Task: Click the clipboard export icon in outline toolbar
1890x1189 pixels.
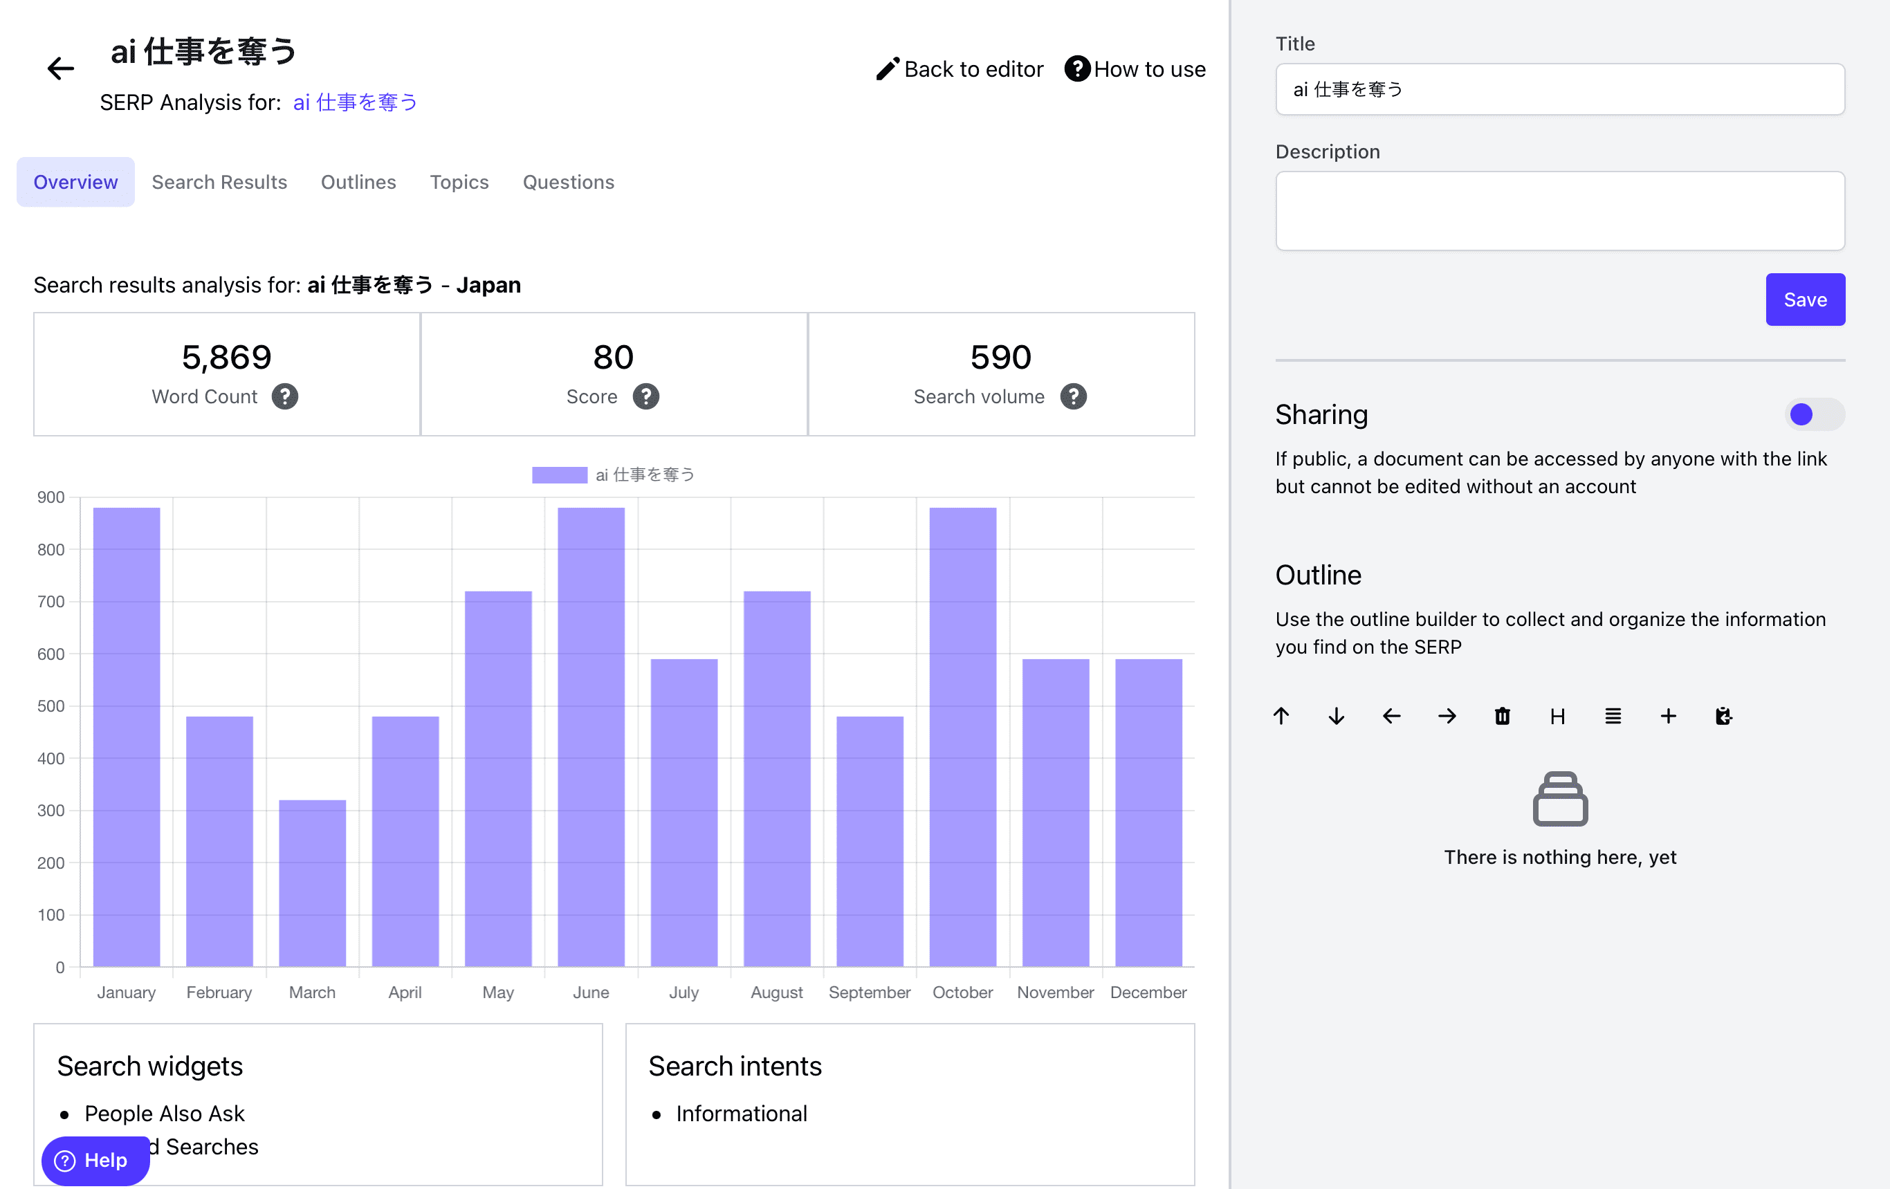Action: tap(1723, 716)
